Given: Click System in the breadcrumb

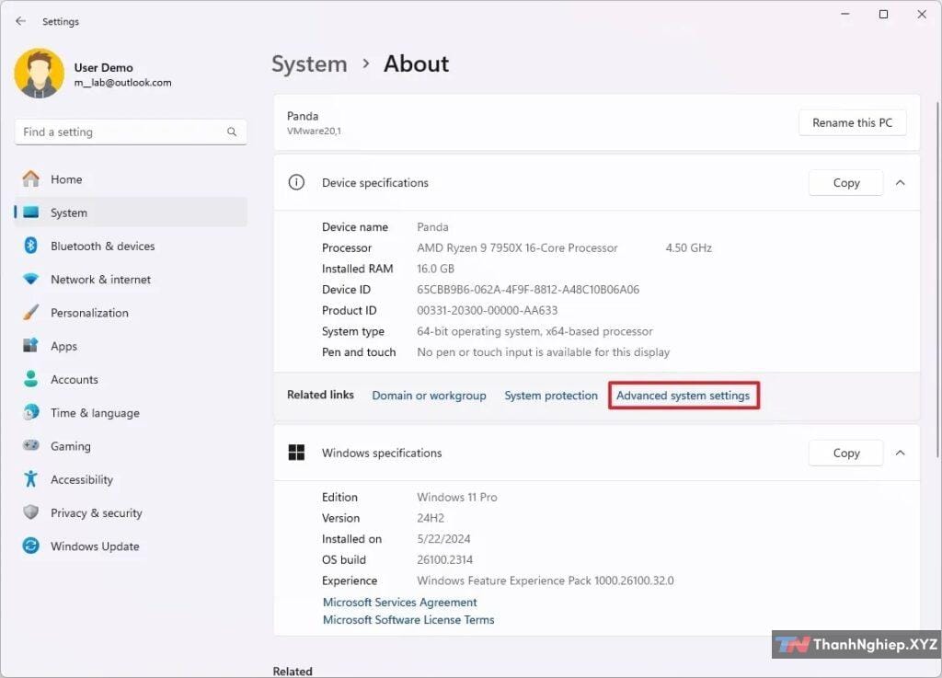Looking at the screenshot, I should (x=309, y=64).
